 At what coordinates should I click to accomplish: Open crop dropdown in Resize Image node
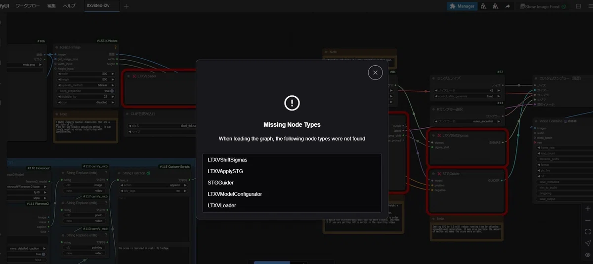pos(86,102)
